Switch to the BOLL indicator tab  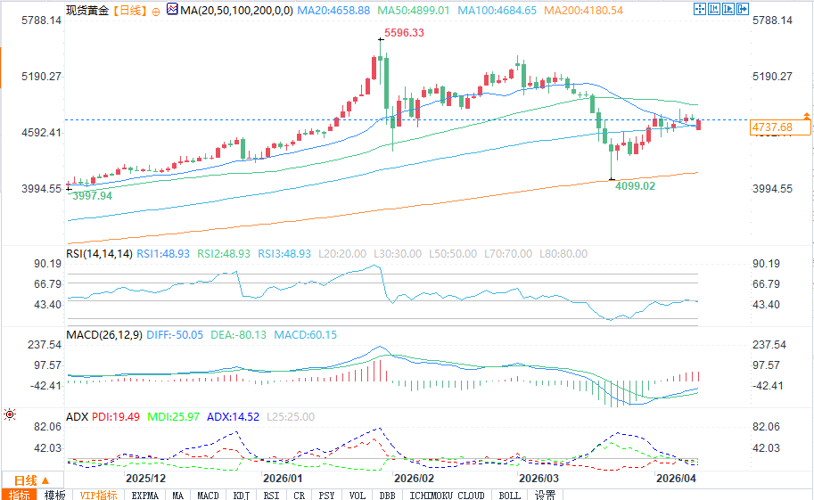coord(510,495)
